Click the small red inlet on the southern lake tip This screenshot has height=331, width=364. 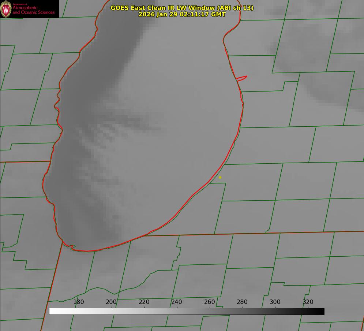click(x=72, y=247)
